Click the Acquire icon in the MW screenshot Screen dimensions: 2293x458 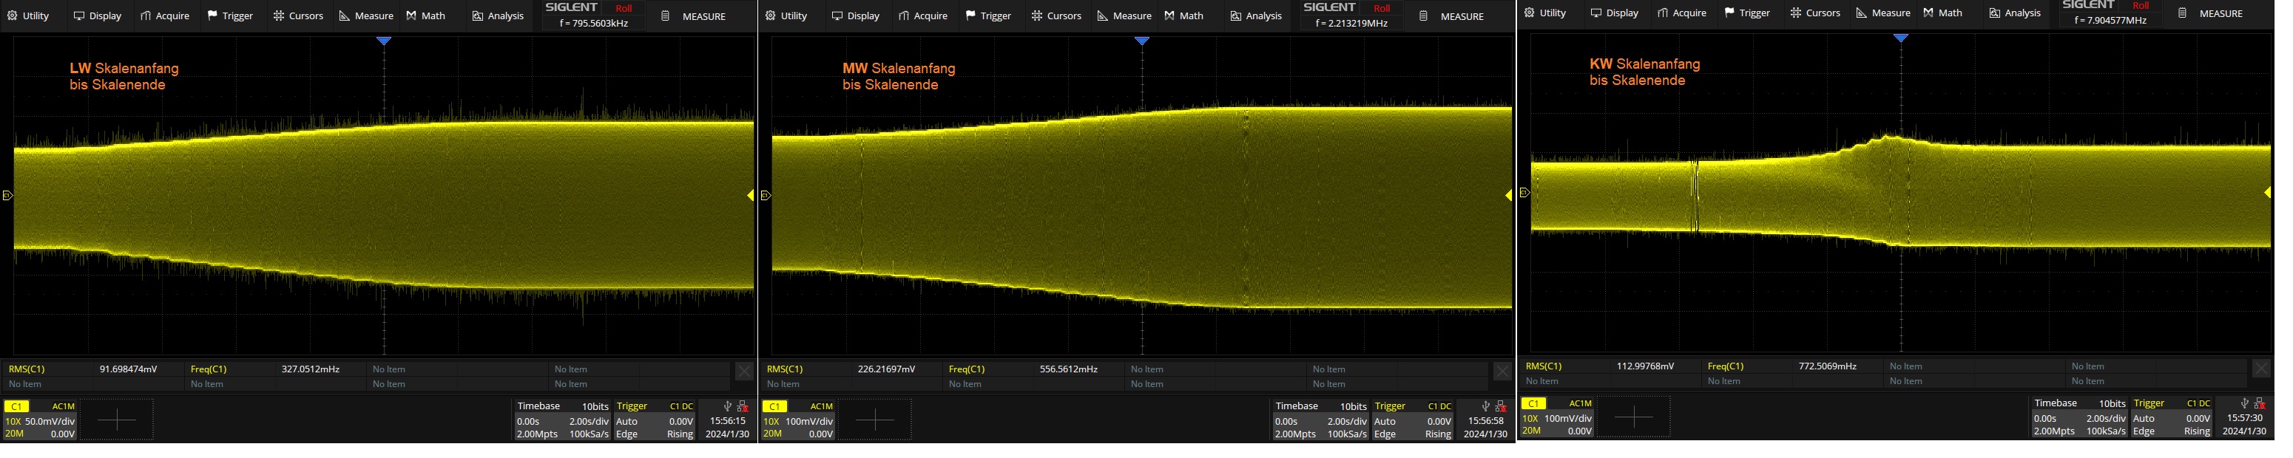point(905,16)
